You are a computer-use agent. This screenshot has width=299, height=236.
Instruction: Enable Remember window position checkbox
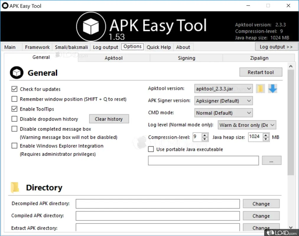click(14, 99)
